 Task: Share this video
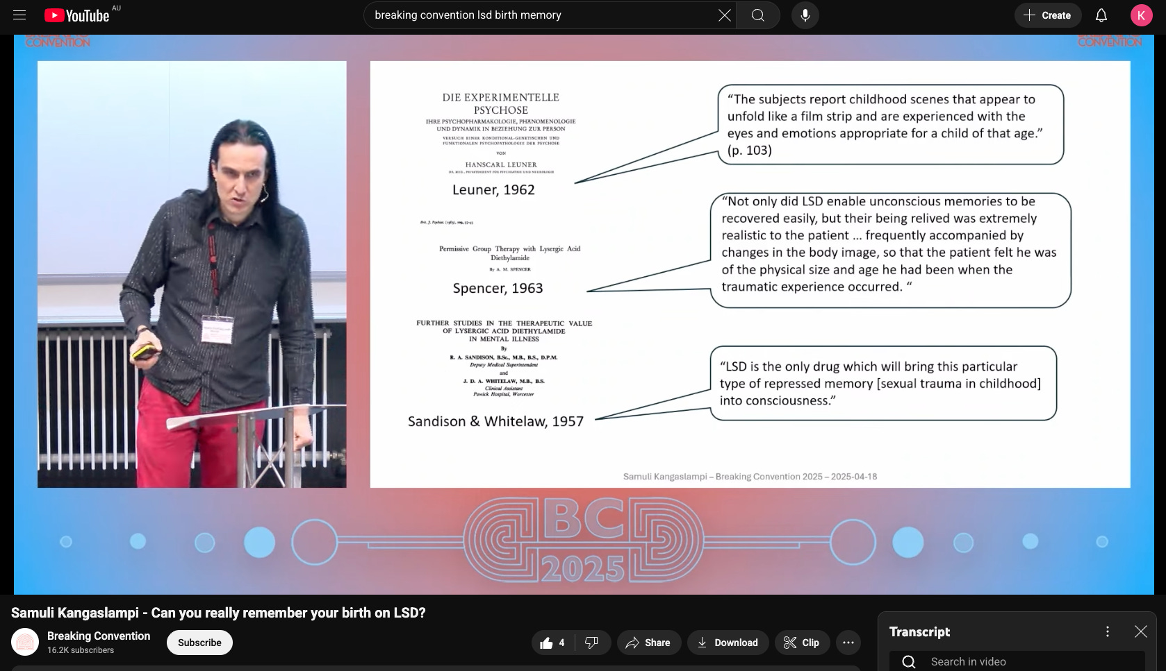pos(648,643)
